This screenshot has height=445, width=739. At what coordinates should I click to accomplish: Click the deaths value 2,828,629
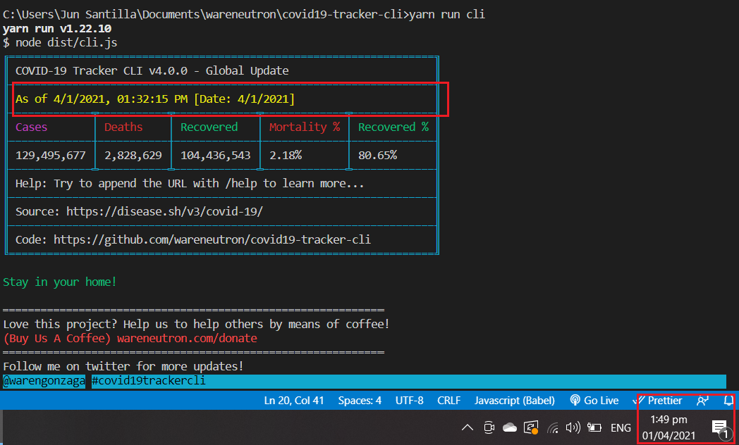133,155
